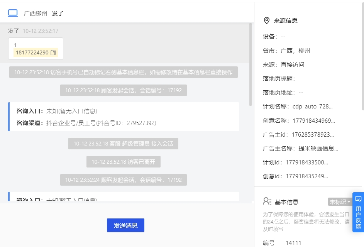Click the 访客已离开 notice
Viewport: 364px width, 247px height.
[124, 162]
